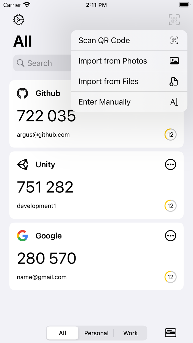This screenshot has width=193, height=343.
Task: Tap the Google code 280 570
Action: click(x=47, y=258)
